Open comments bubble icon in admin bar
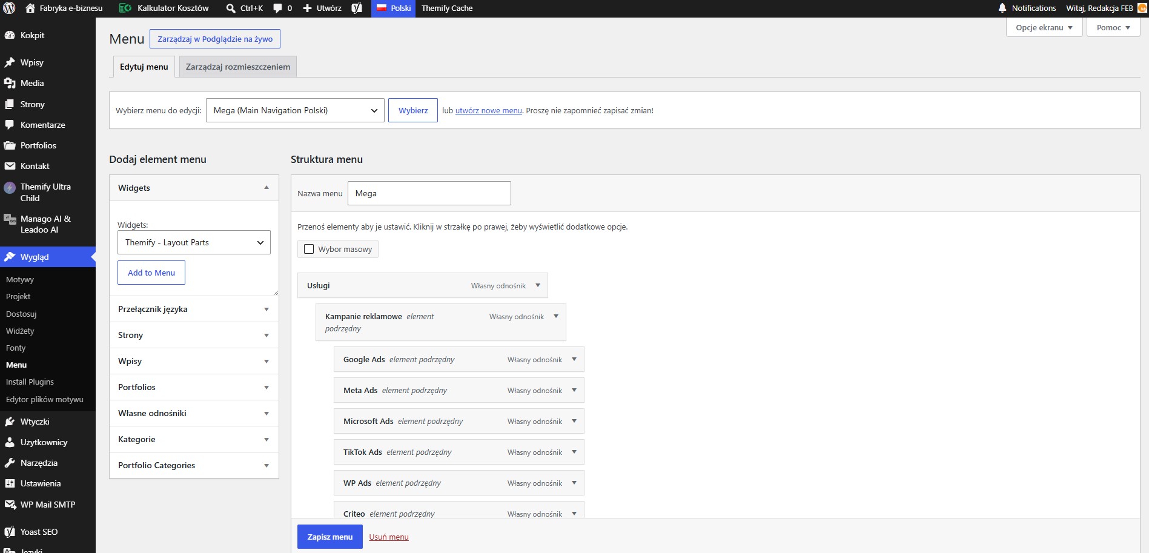The width and height of the screenshot is (1149, 553). 278,8
